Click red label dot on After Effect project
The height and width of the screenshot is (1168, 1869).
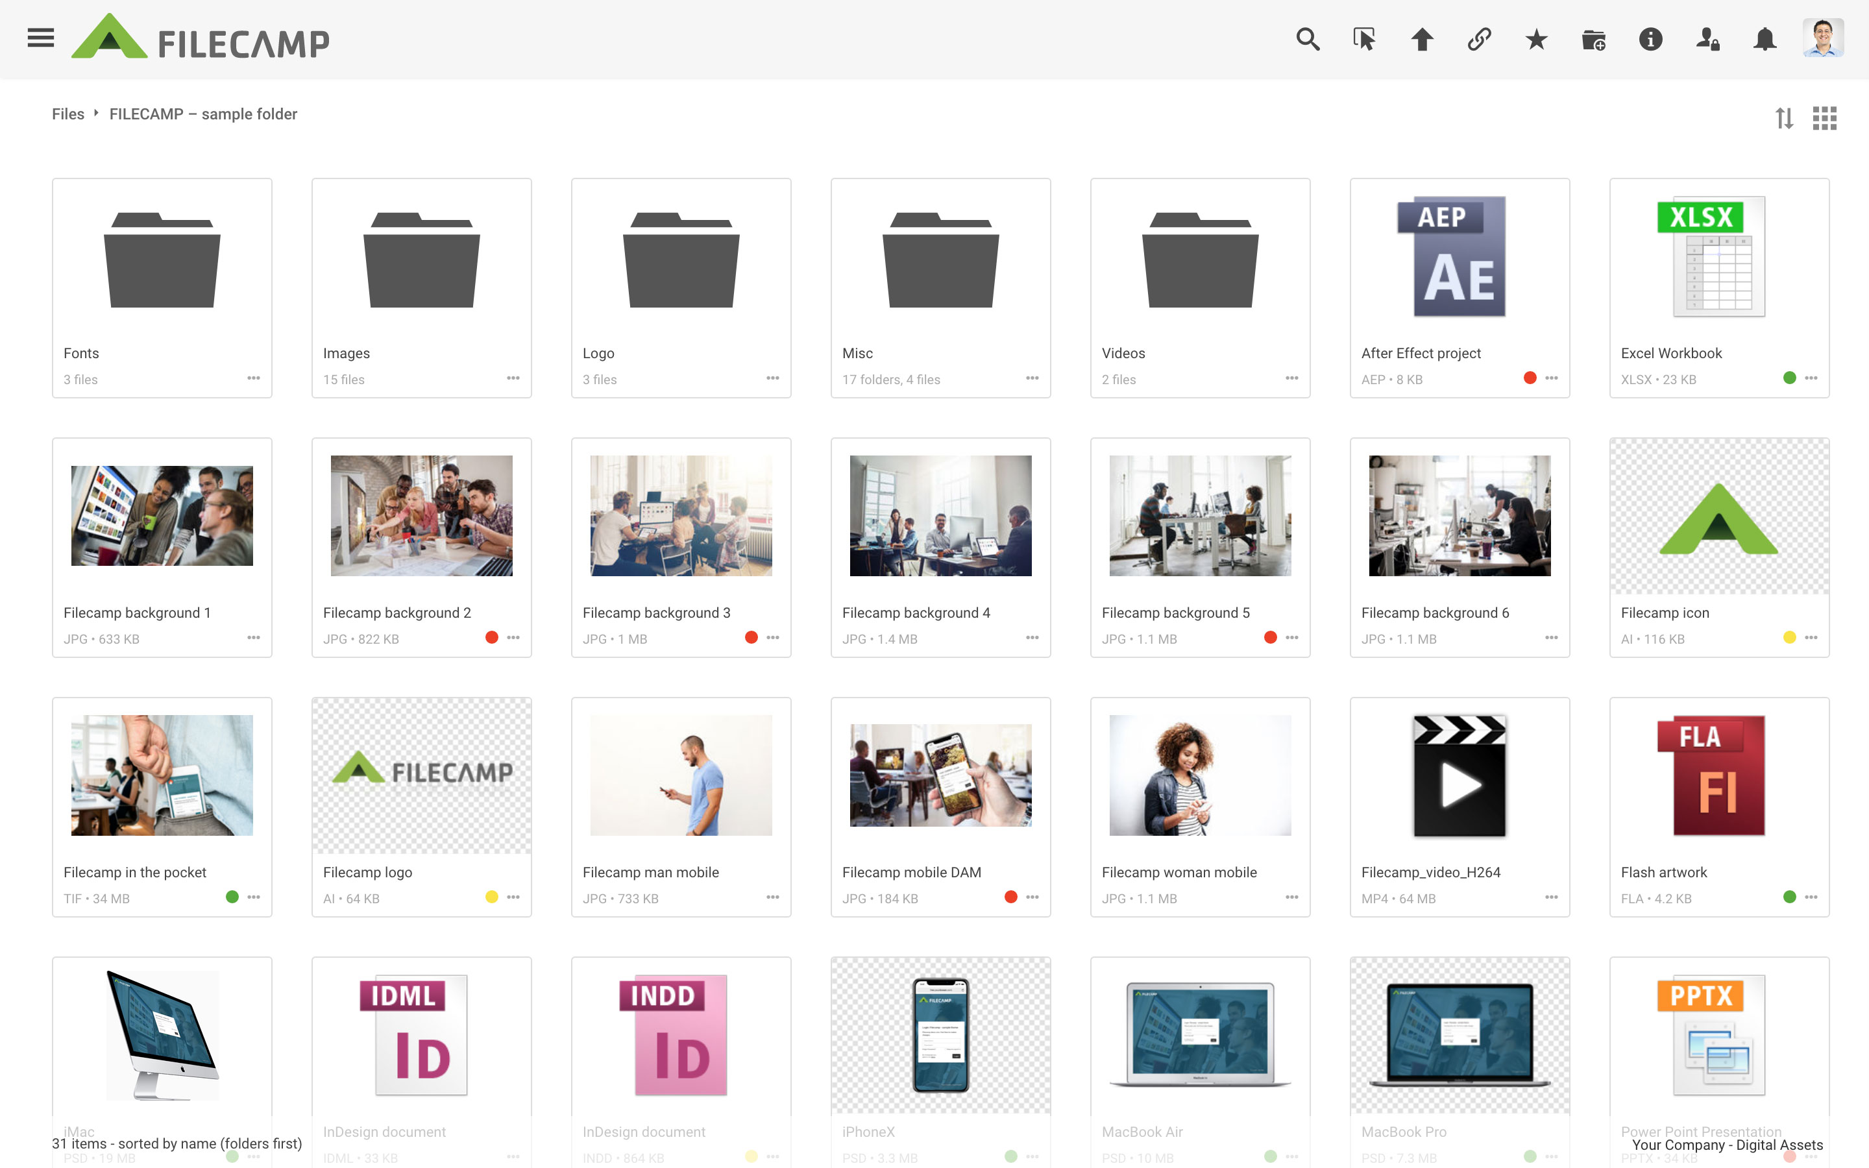coord(1529,378)
